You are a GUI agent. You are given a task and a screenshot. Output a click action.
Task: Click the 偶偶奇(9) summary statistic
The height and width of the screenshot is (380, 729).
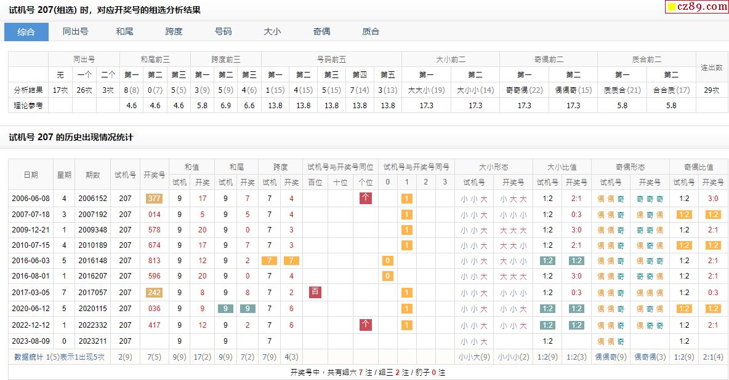tap(611, 357)
